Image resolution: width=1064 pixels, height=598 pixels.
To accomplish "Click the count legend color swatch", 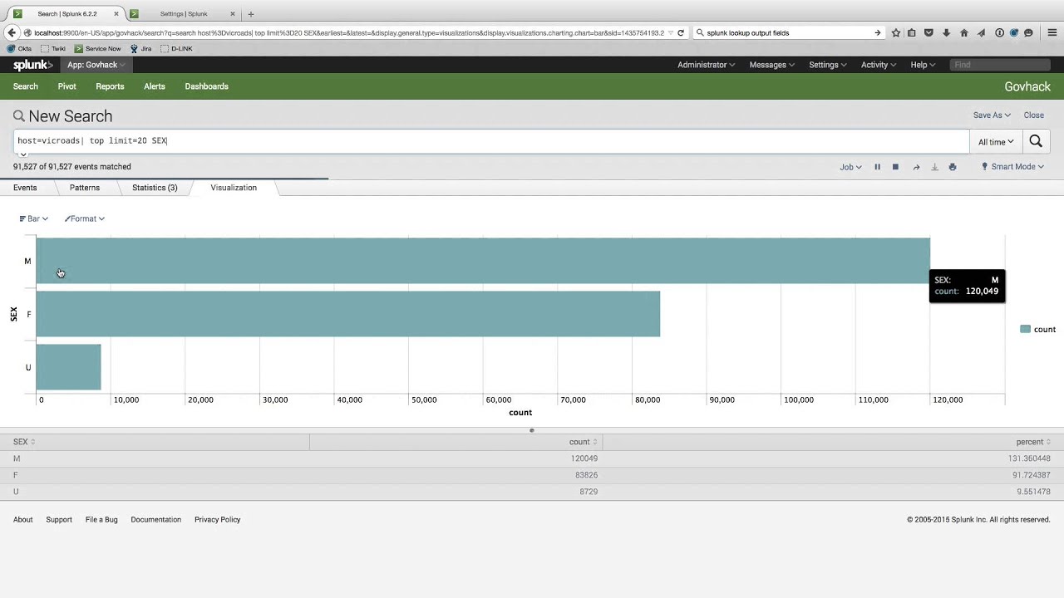I will [x=1025, y=330].
